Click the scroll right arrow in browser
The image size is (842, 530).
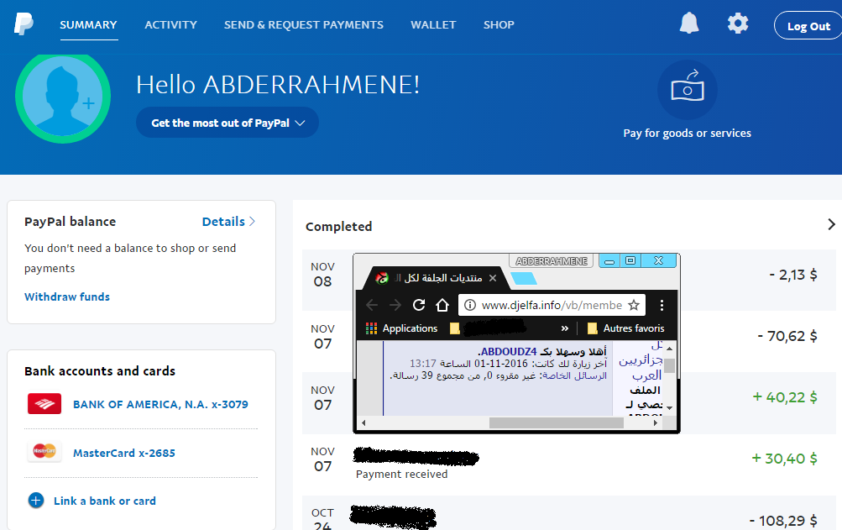(x=655, y=423)
